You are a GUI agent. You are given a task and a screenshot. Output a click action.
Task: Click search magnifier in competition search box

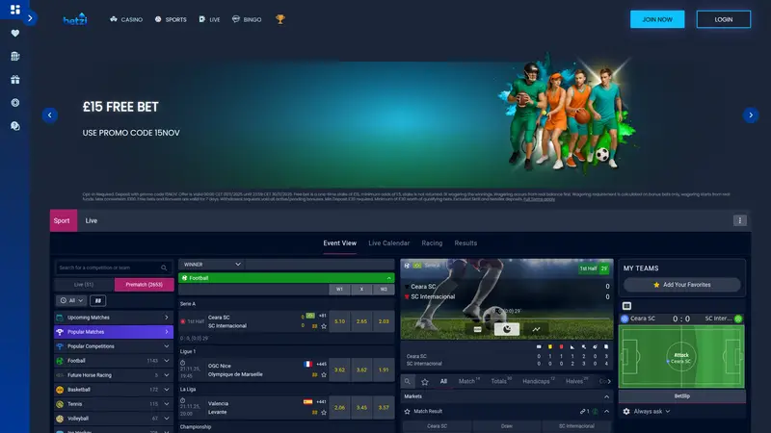click(x=164, y=267)
